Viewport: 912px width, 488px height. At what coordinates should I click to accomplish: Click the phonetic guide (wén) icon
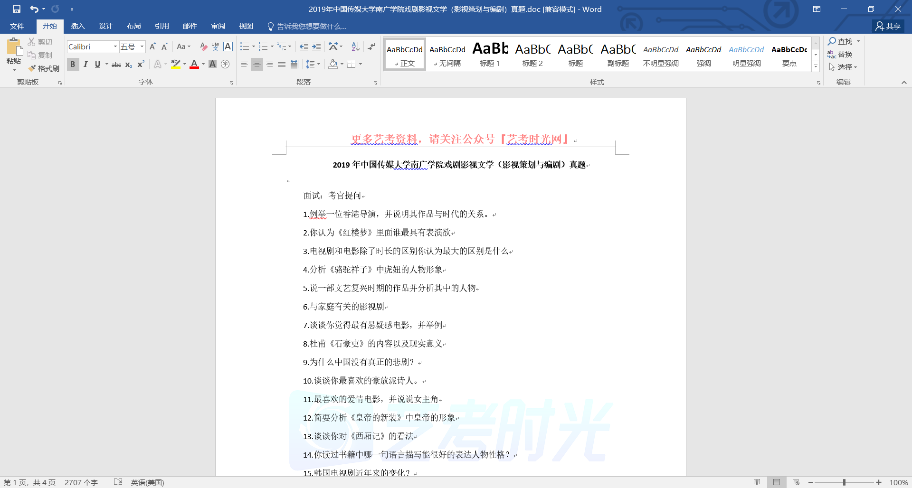pos(216,47)
